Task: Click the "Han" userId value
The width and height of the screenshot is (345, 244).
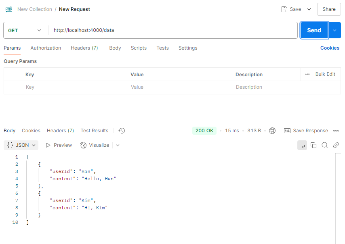Action: click(86, 171)
